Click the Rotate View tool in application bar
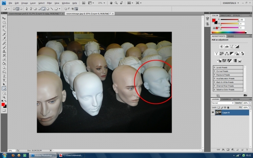 121,3
